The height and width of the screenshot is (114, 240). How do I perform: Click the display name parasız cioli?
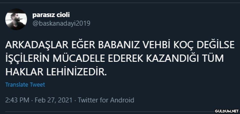click(51, 15)
